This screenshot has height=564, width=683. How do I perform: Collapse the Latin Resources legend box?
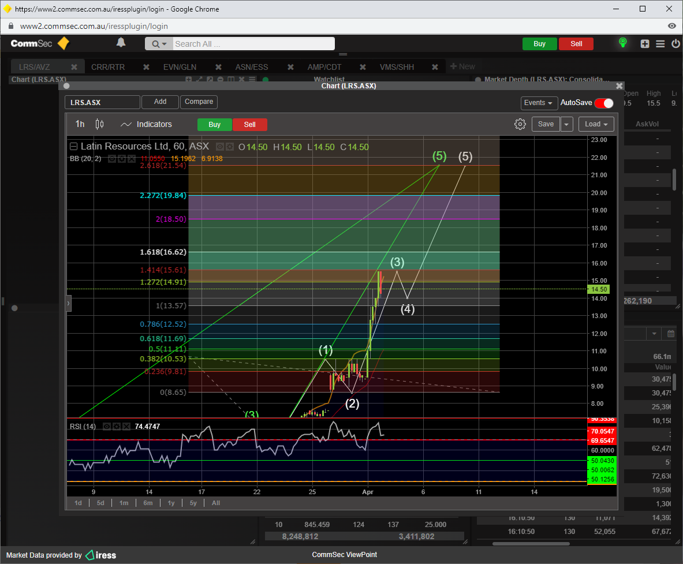pos(74,146)
